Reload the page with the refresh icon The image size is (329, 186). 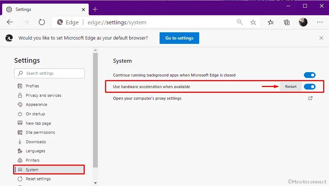[41, 22]
